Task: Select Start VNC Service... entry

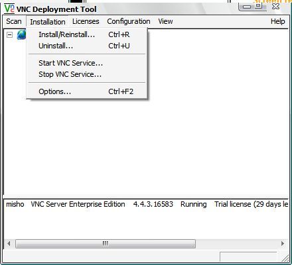Action: tap(87, 63)
